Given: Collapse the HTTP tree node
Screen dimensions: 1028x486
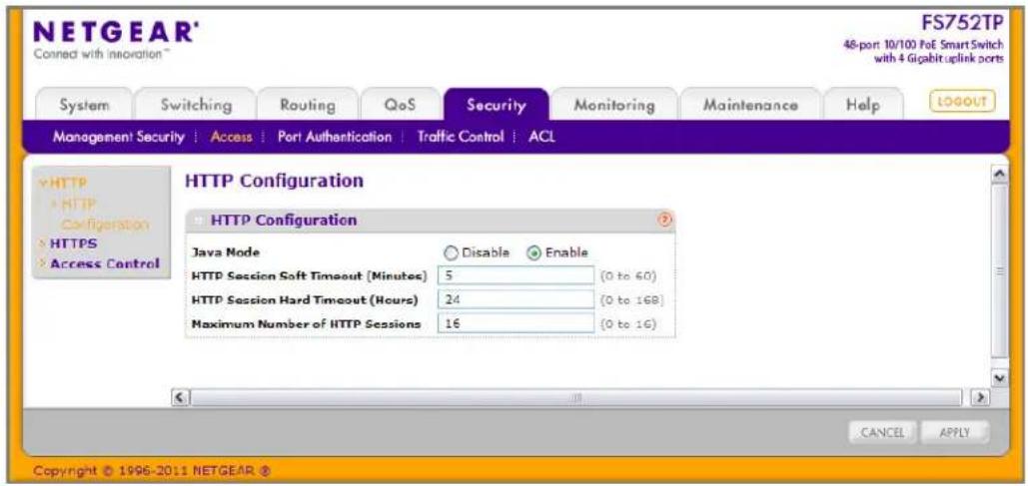Looking at the screenshot, I should pos(42,183).
